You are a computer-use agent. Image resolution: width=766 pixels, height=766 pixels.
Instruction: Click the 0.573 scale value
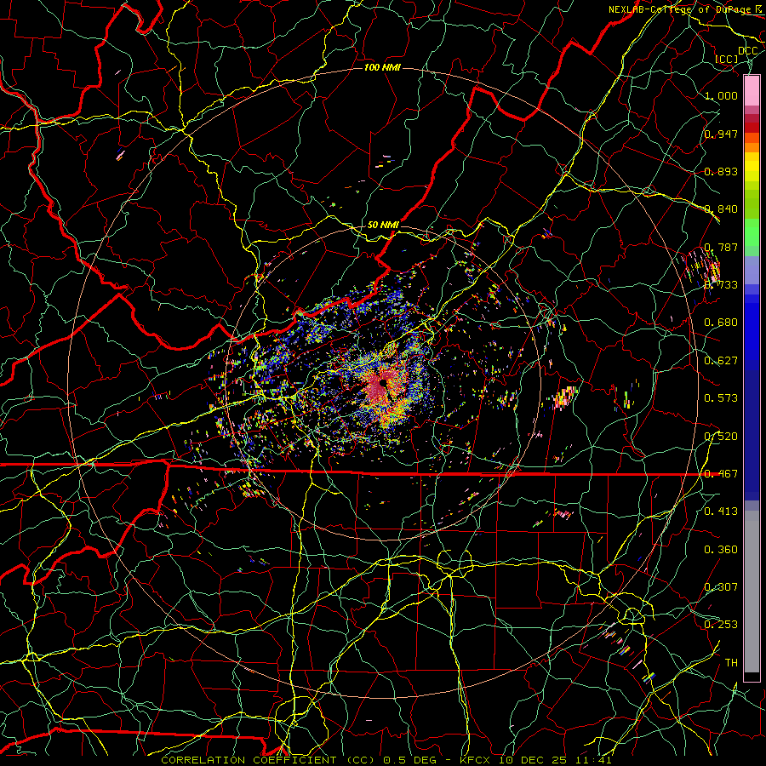coord(721,398)
